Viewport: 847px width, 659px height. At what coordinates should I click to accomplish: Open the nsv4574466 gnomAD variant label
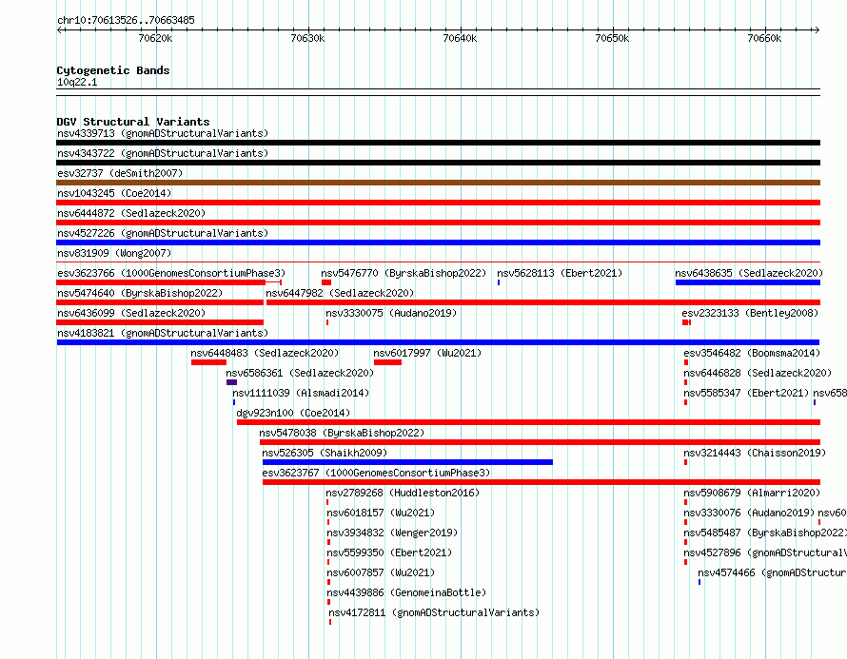pyautogui.click(x=772, y=572)
